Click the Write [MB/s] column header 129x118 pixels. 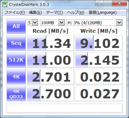[x=99, y=31]
